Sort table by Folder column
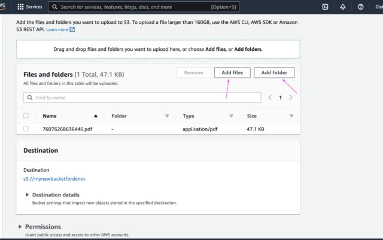Viewport: 383px width, 240px height. pyautogui.click(x=167, y=116)
